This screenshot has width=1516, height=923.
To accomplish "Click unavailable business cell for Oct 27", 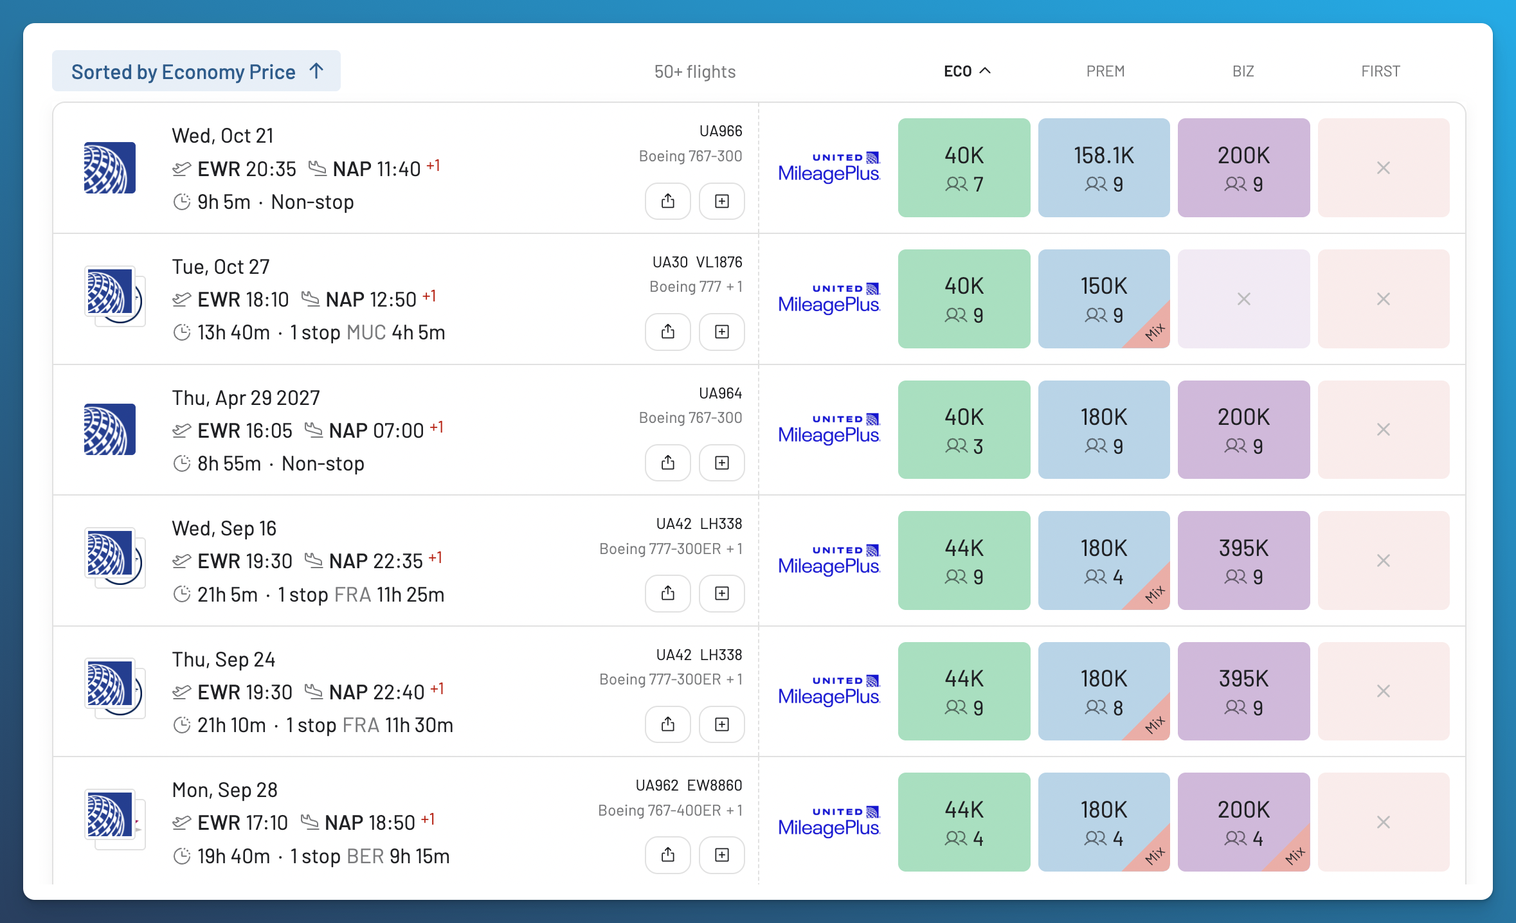I will coord(1243,299).
